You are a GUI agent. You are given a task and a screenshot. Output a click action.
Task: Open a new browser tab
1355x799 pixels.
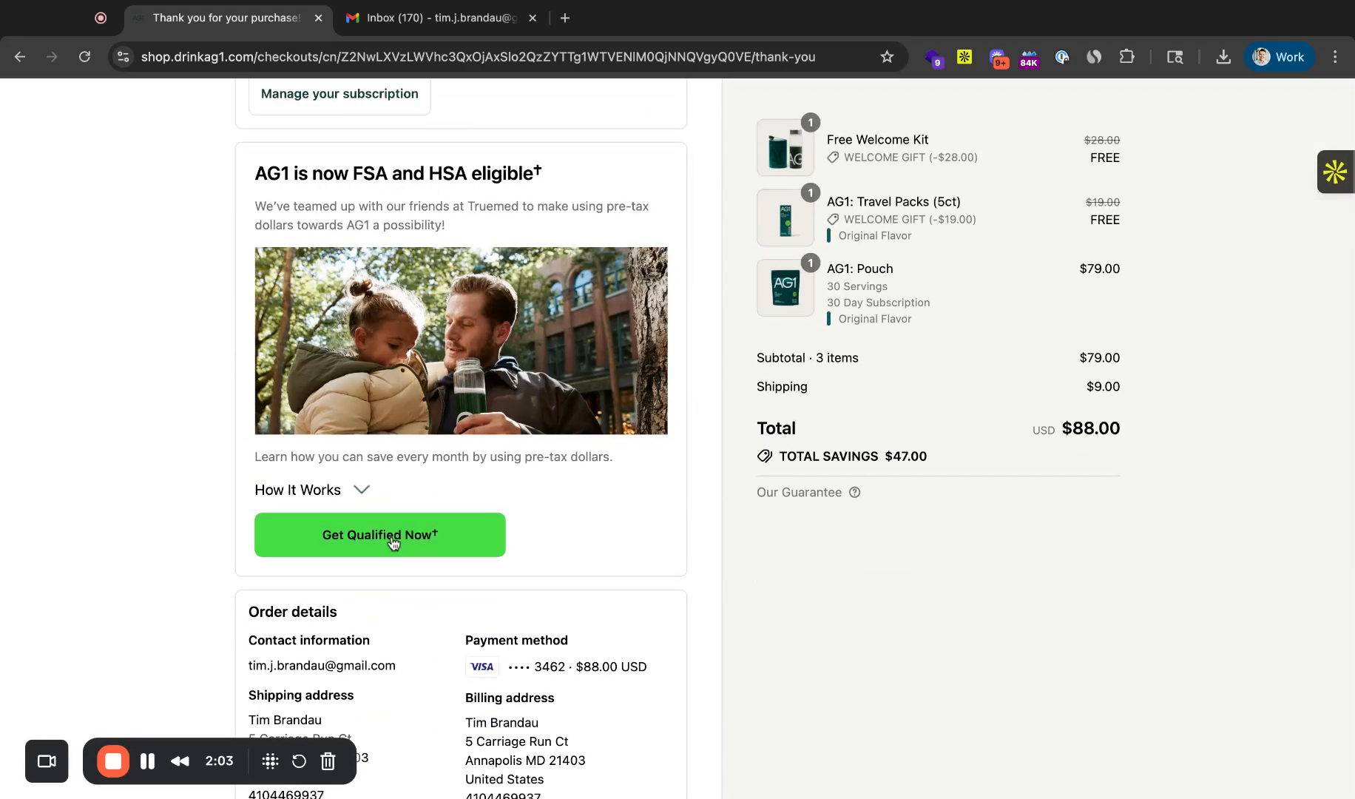click(x=565, y=18)
